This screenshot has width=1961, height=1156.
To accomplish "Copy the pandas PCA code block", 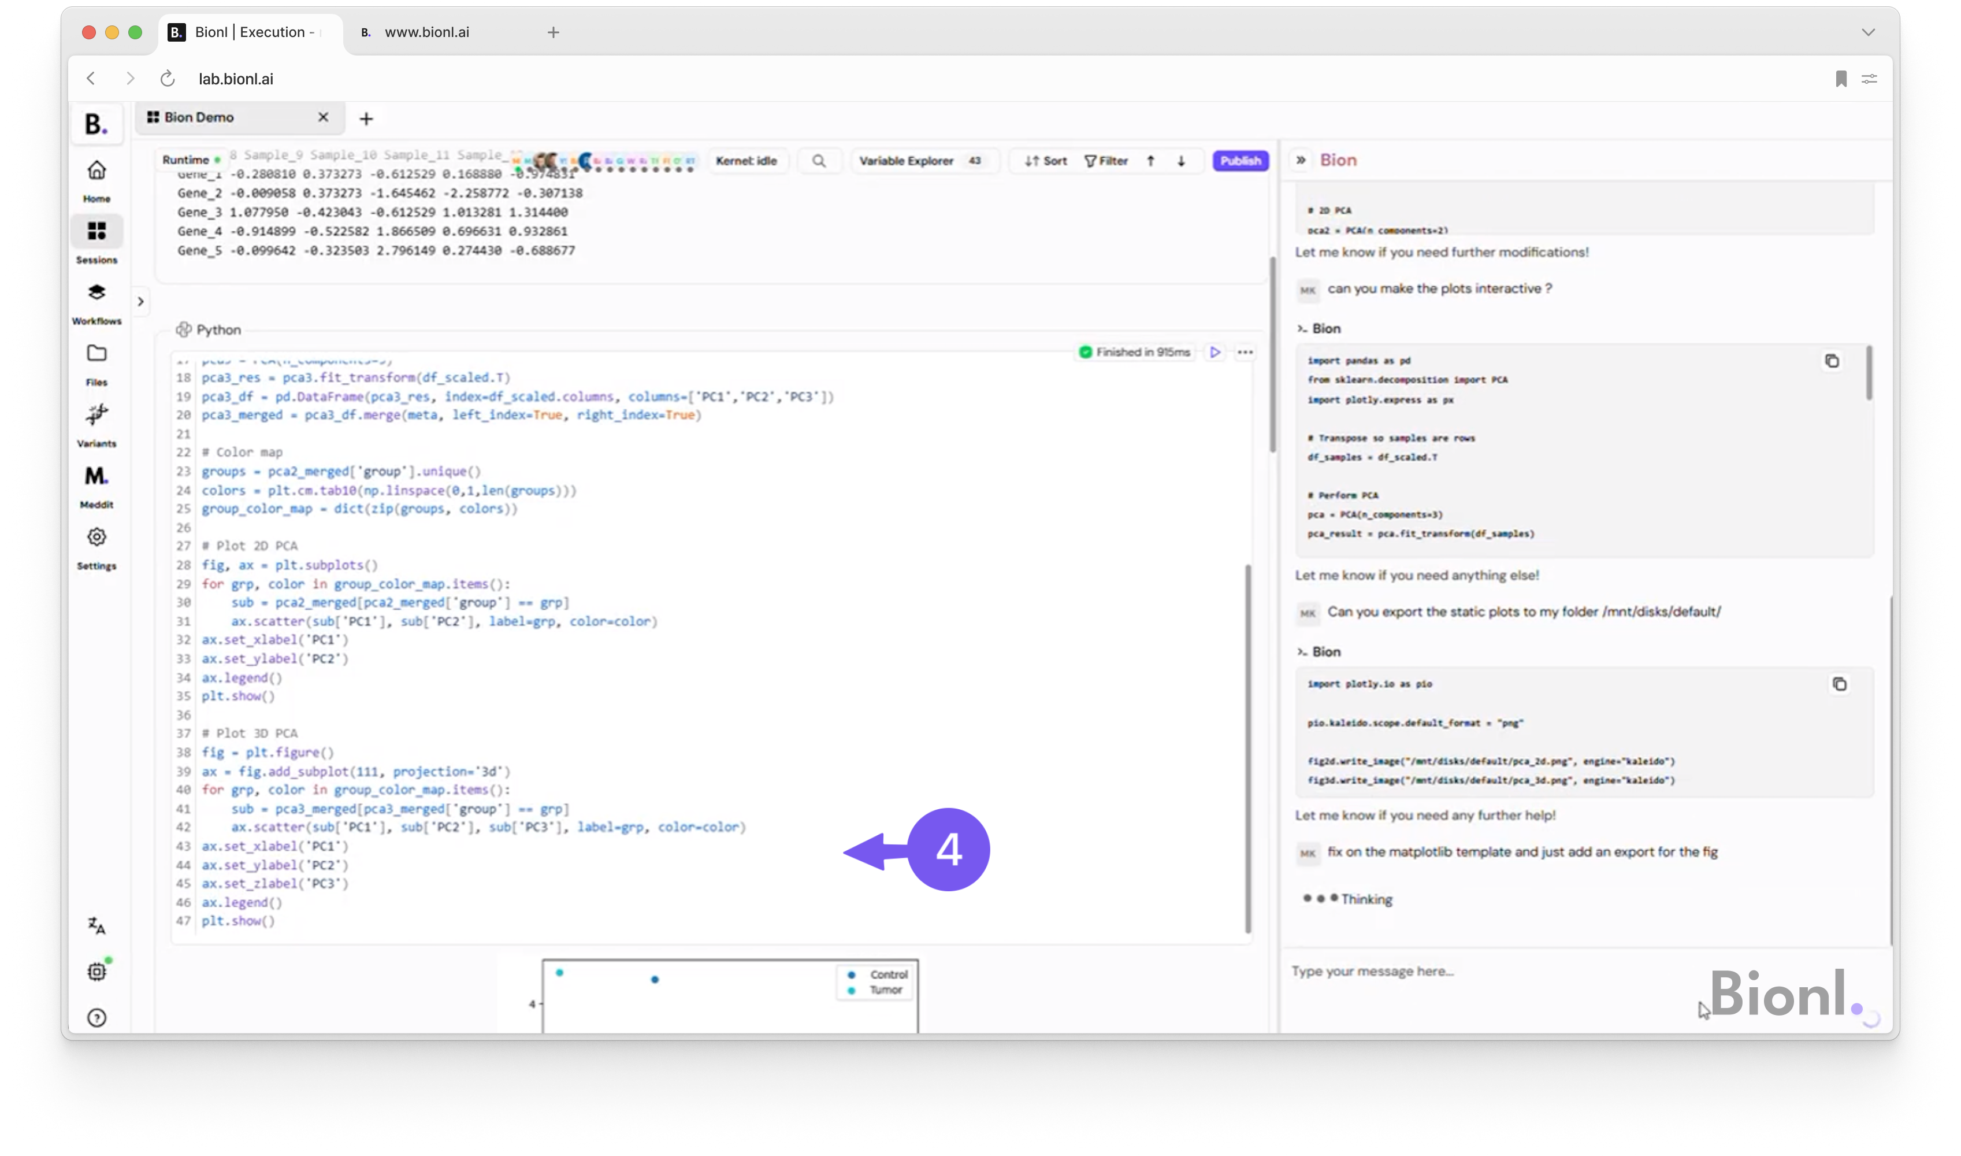I will pos(1832,361).
